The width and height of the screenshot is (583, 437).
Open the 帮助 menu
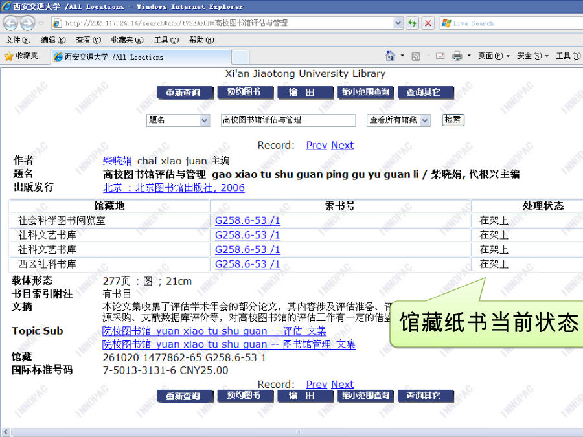point(201,39)
